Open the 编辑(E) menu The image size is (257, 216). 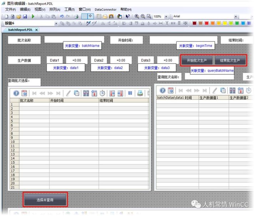point(25,10)
